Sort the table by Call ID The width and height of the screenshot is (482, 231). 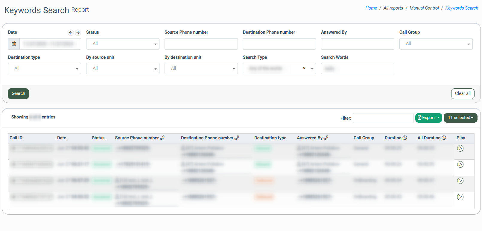click(16, 138)
